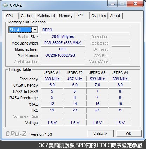Open the Slot #1 dropdown arrow
The height and width of the screenshot is (149, 146).
coord(35,30)
